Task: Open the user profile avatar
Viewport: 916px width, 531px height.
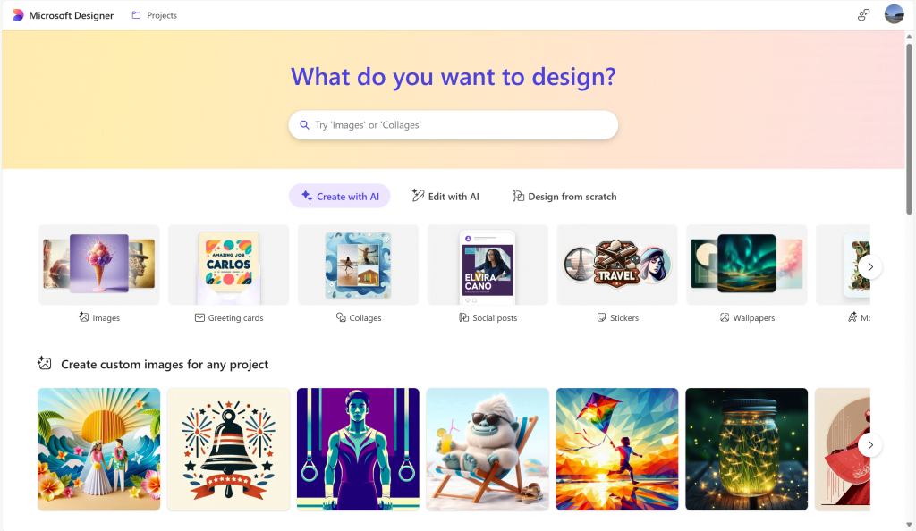Action: point(894,14)
